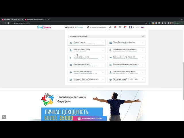This screenshot has width=184, height=138.
Task: Expand Активность на сайте option
Action: point(87,57)
